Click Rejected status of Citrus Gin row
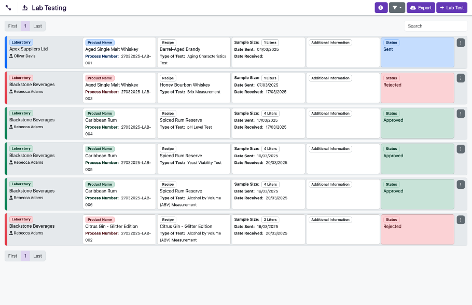Screen dimensions: 472x305 (x=417, y=229)
